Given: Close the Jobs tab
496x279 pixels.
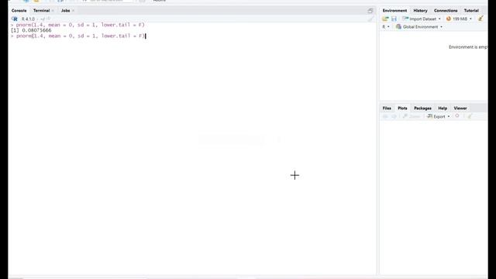Looking at the screenshot, I should [73, 11].
